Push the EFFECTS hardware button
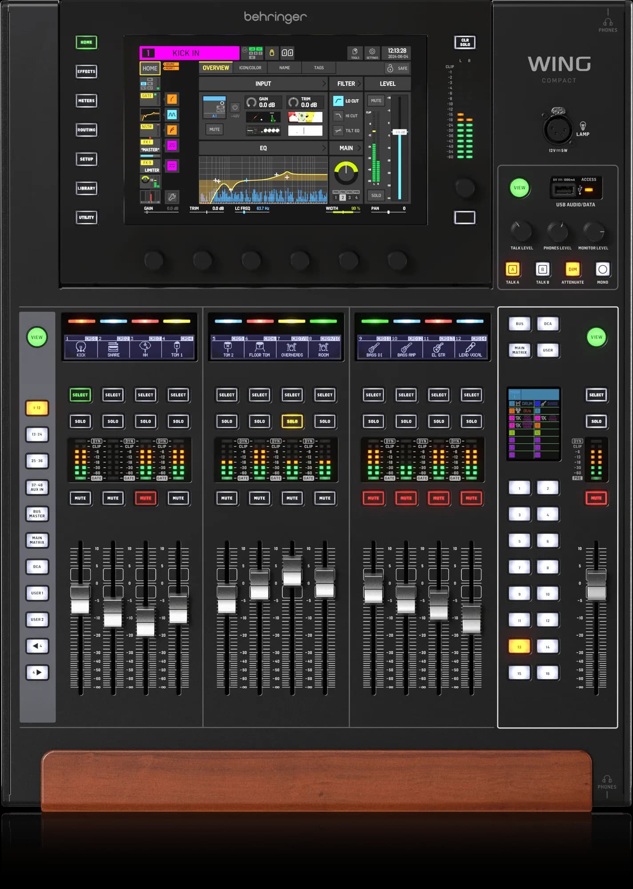 pyautogui.click(x=86, y=72)
